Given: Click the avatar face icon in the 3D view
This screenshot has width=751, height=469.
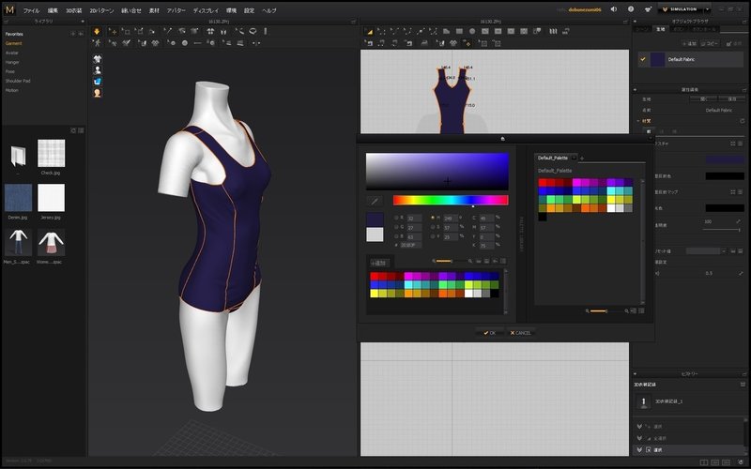Looking at the screenshot, I should click(97, 93).
